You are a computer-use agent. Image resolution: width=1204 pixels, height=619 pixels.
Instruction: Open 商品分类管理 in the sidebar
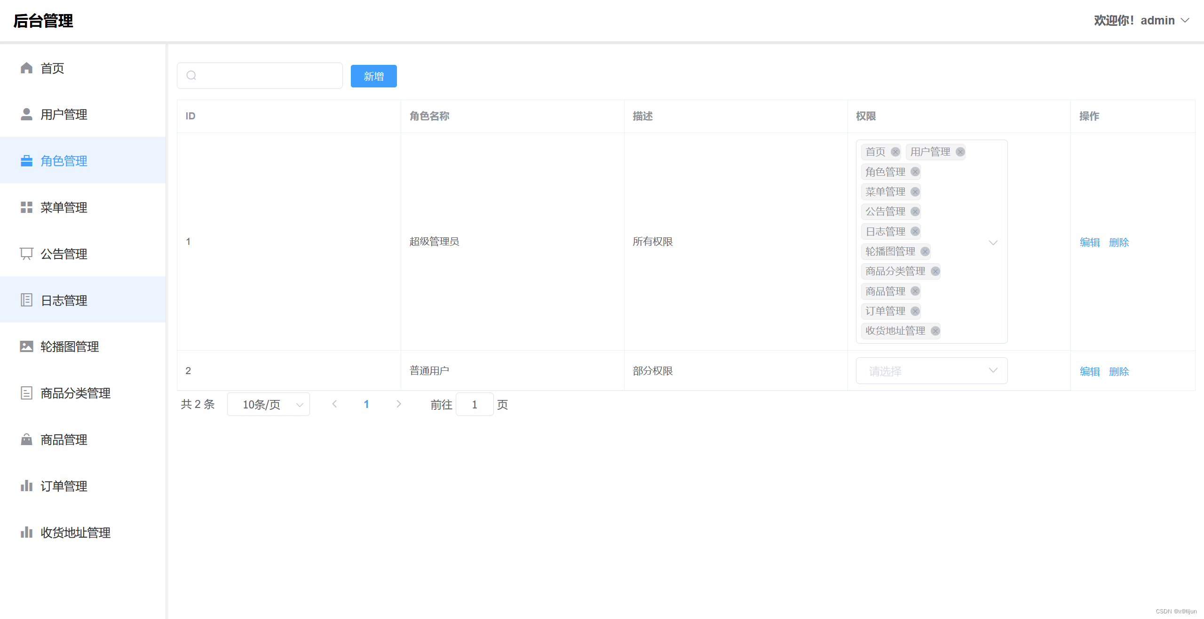click(83, 393)
